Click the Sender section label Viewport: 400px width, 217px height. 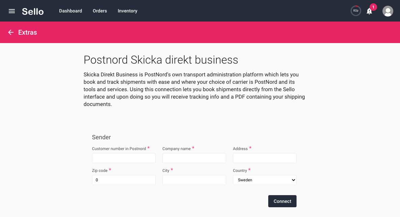tap(101, 137)
